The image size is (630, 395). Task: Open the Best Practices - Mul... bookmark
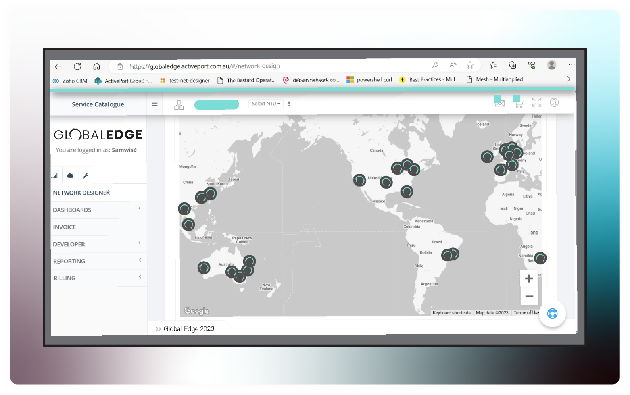coord(429,79)
